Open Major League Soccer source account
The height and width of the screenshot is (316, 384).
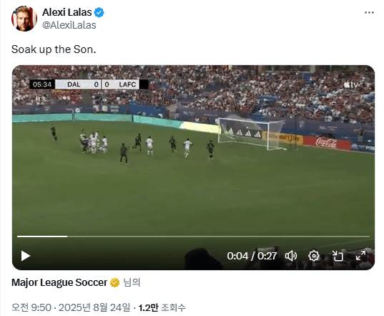pos(59,282)
